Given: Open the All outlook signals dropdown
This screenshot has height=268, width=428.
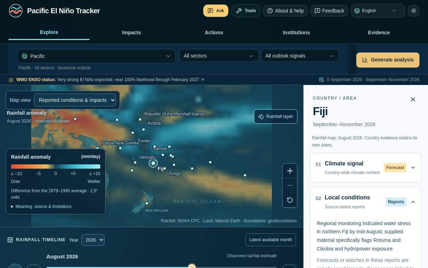Looking at the screenshot, I should point(300,56).
